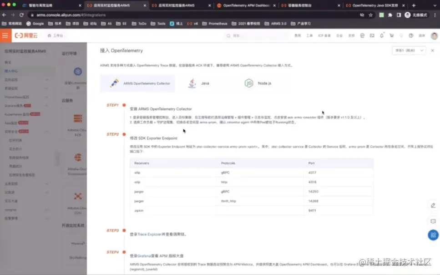
Task: Open the Grafana link in STEP4
Action: 144,256
